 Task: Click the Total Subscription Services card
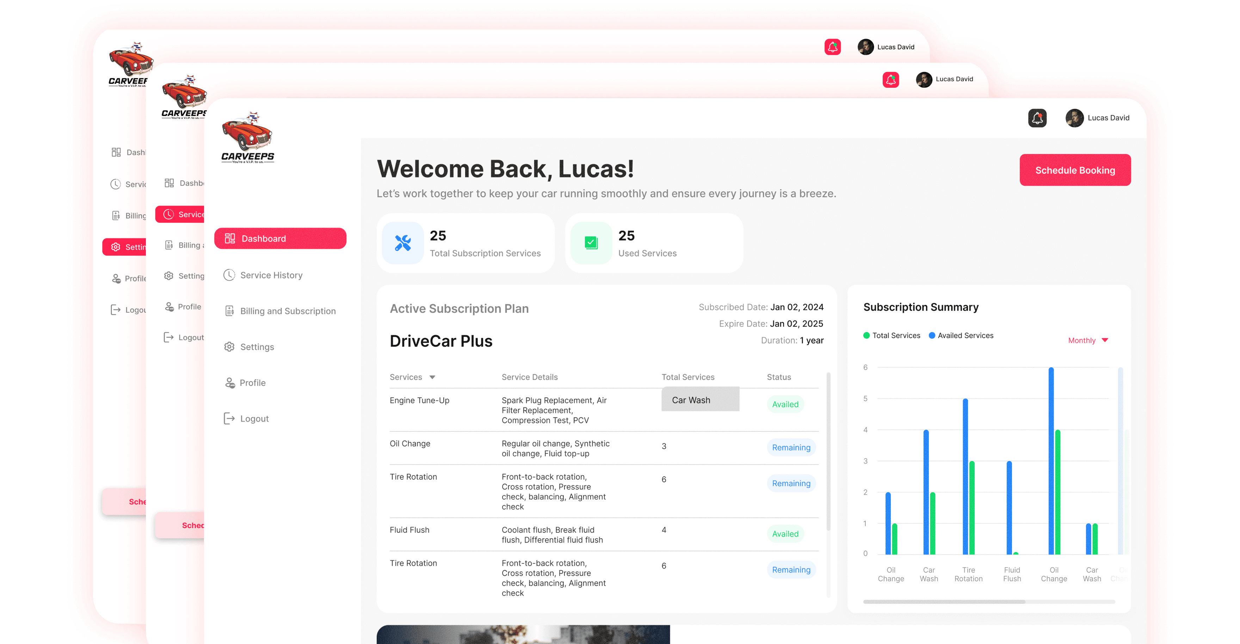(x=465, y=243)
